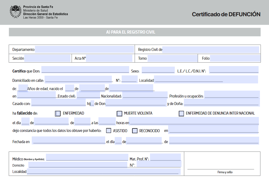Image resolution: width=269 pixels, height=186 pixels.
Task: Click the Fechada year field
Action: [x=214, y=141]
